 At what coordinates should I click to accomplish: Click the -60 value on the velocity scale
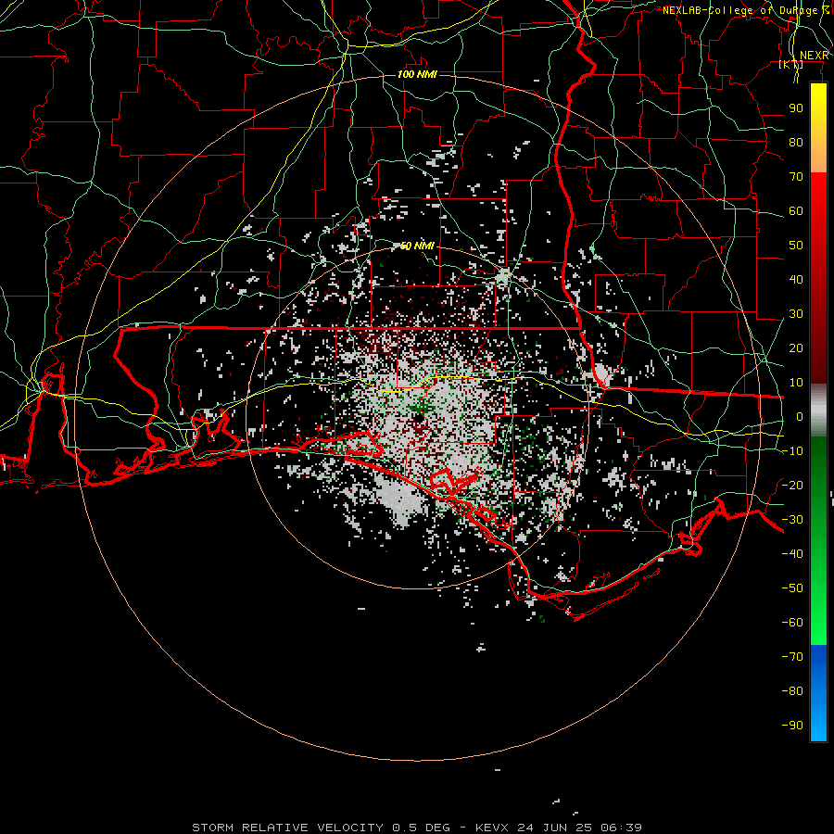(x=792, y=623)
